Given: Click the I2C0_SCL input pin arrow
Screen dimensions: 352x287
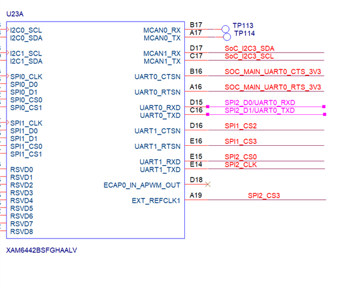Looking at the screenshot, I should [x=7, y=29].
